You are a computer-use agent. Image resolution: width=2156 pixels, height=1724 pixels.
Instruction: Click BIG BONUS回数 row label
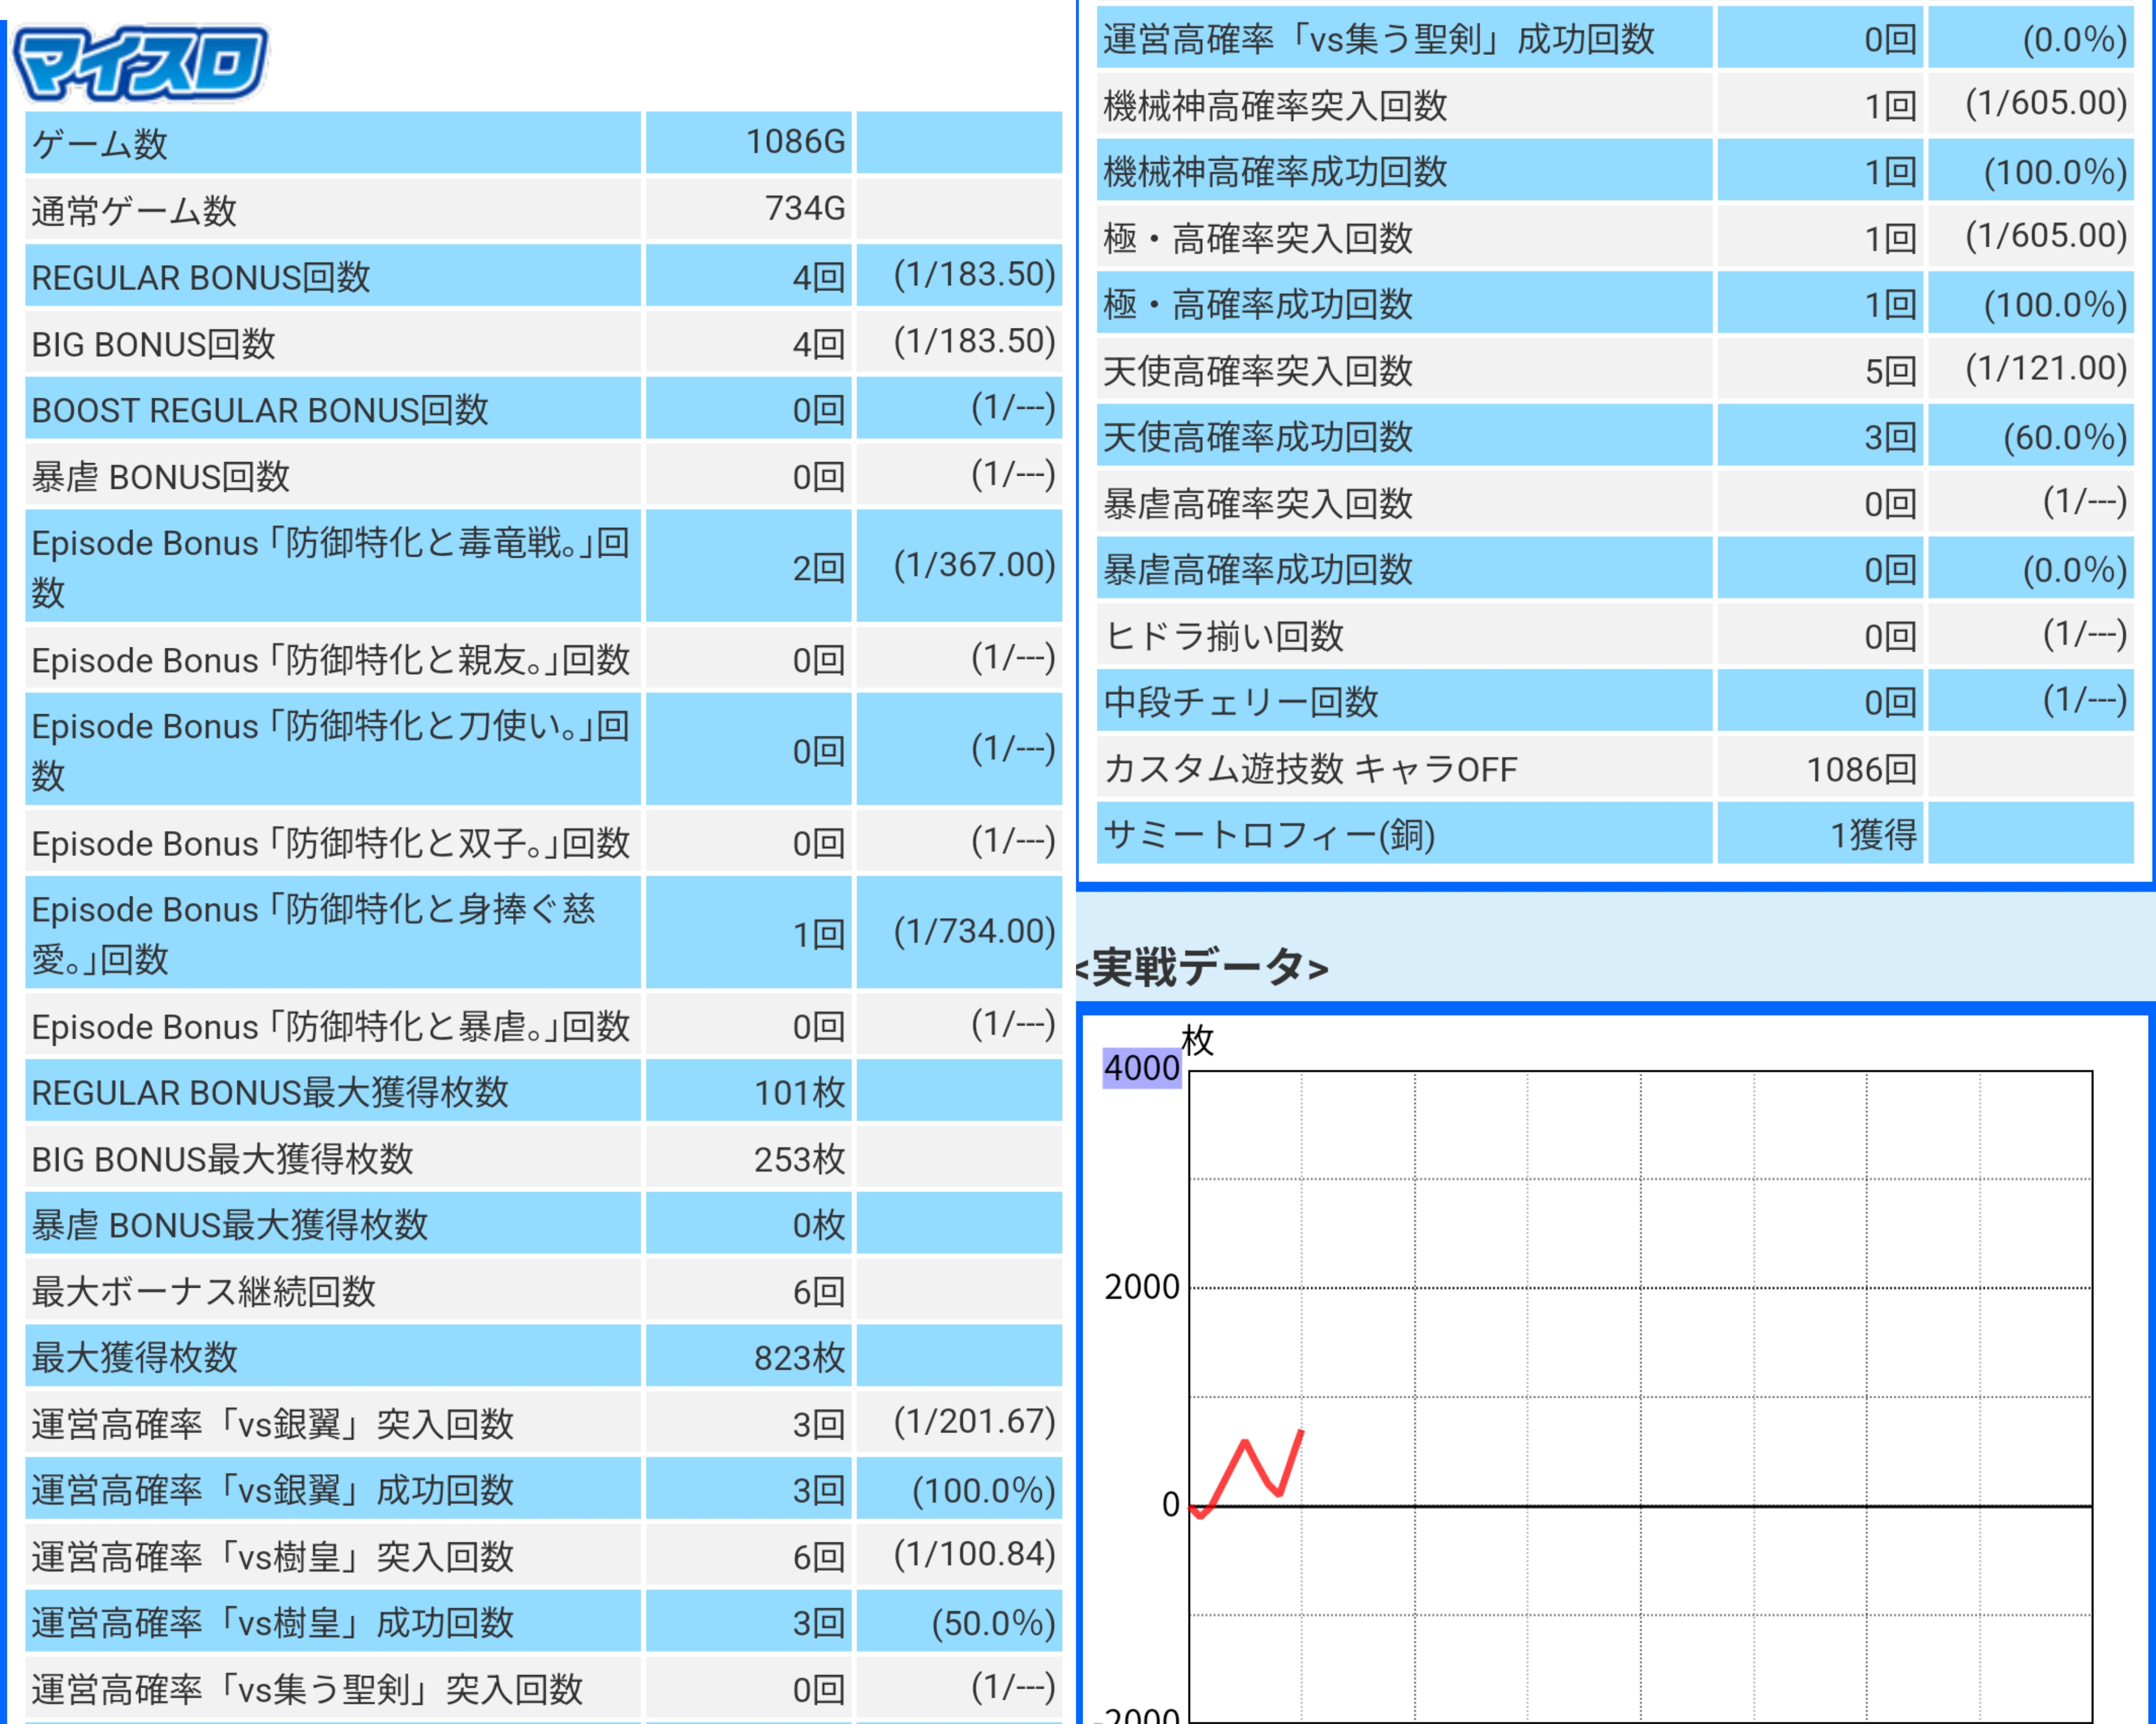point(153,344)
